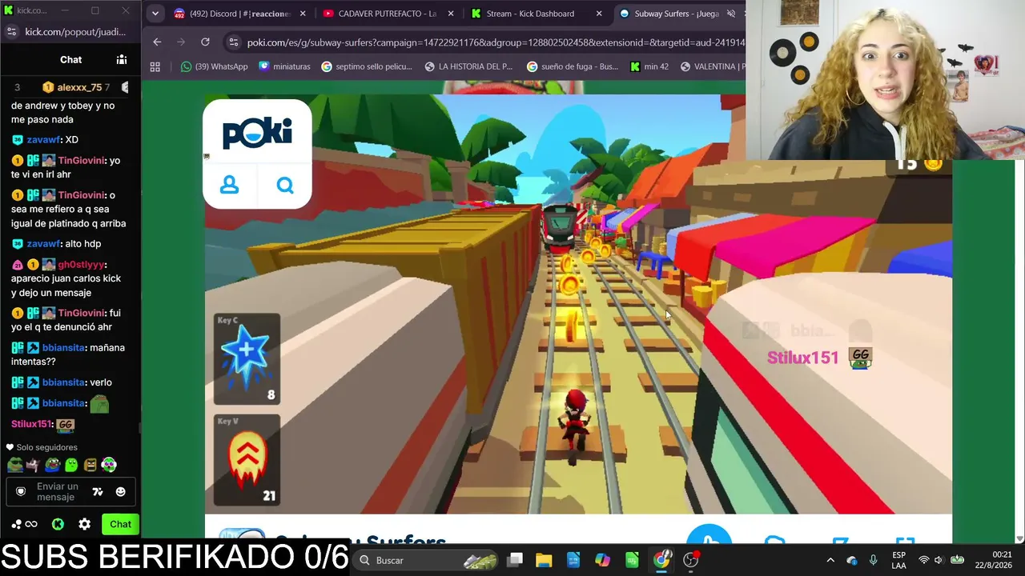Click microphone icon in system tray
Viewport: 1025px width, 576px height.
coord(874,560)
